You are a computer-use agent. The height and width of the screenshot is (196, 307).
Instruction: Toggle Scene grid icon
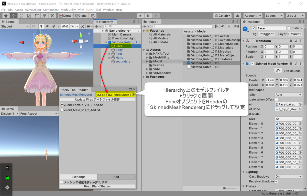tap(72, 26)
